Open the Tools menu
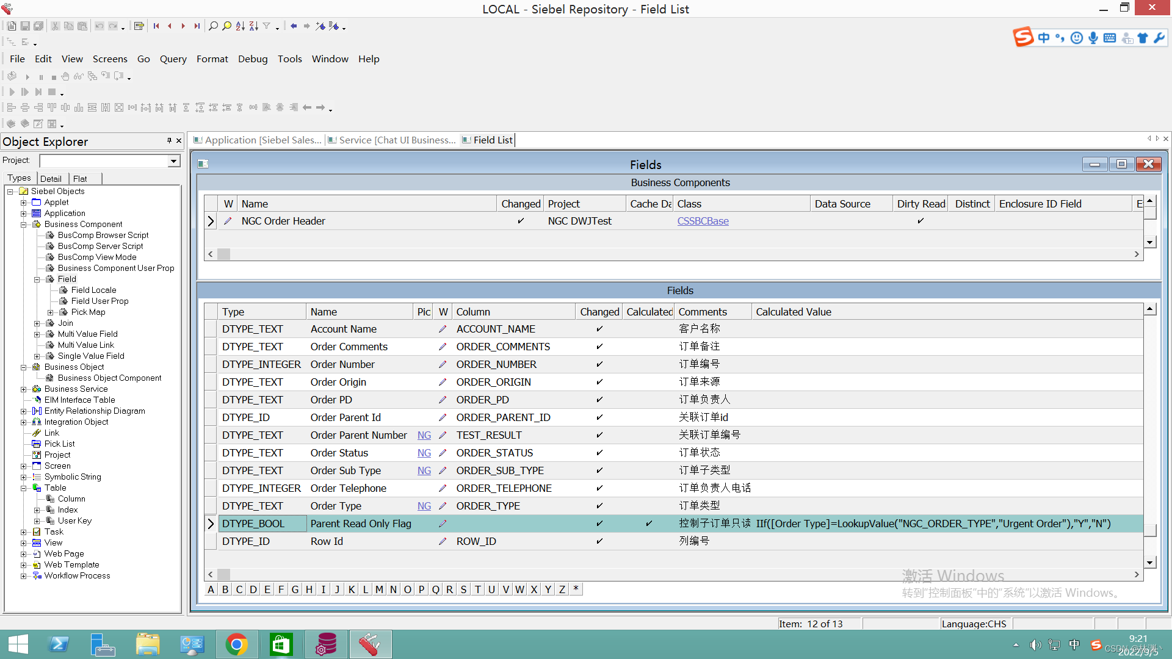Image resolution: width=1172 pixels, height=659 pixels. [290, 59]
